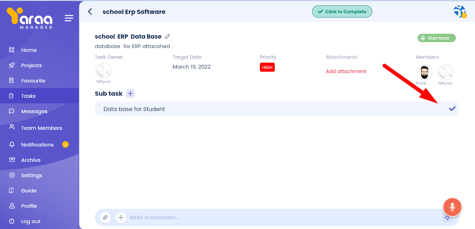Click Pratik member avatar
The width and height of the screenshot is (475, 229).
point(424,72)
